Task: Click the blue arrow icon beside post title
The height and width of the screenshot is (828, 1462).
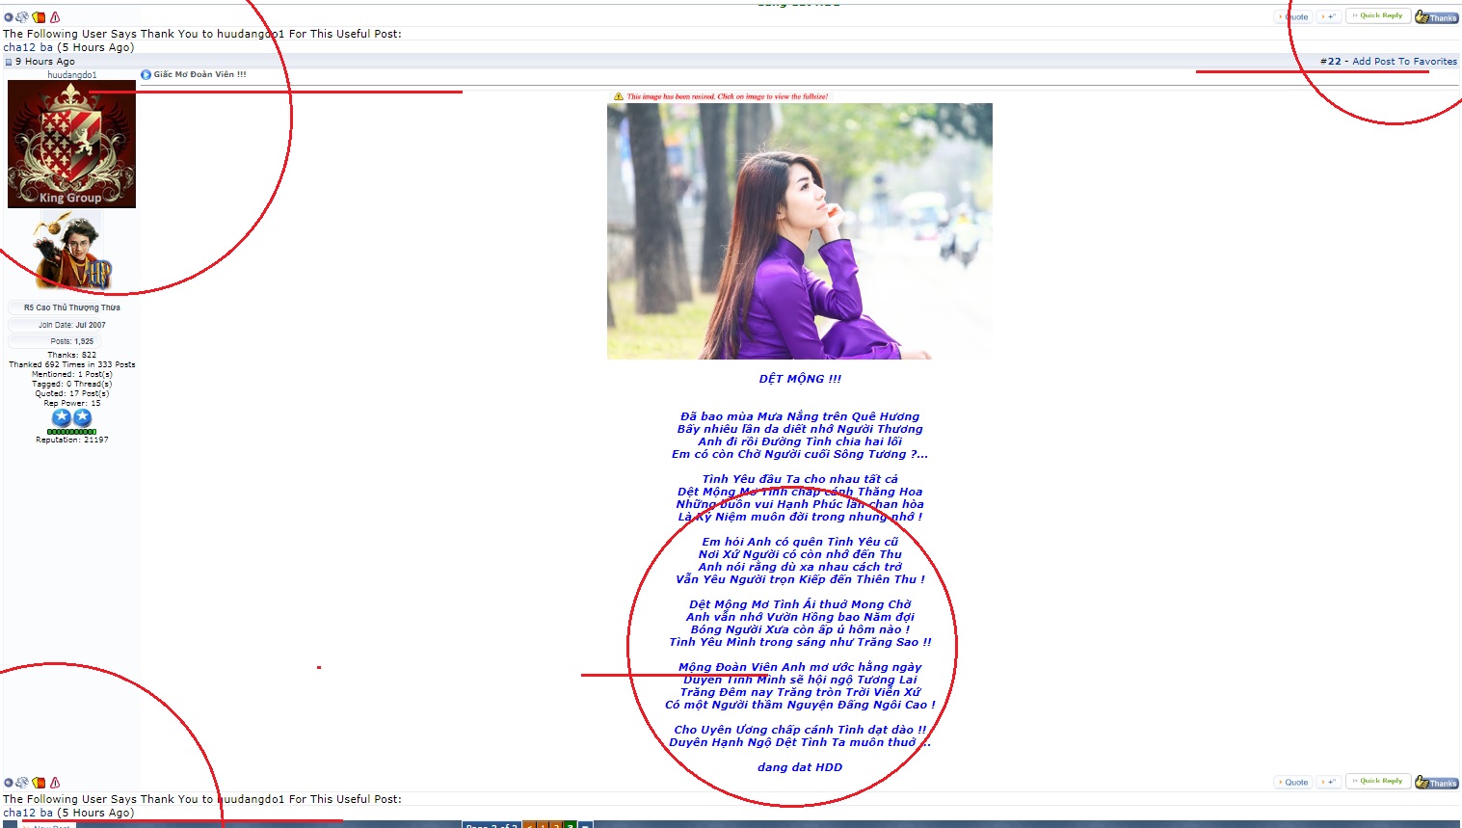Action: tap(146, 74)
